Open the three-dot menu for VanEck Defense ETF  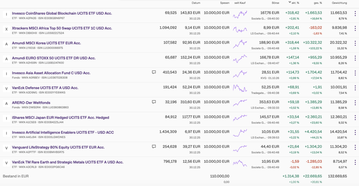coord(355,88)
